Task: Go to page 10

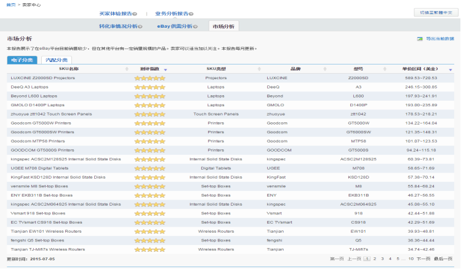Action: pyautogui.click(x=411, y=259)
